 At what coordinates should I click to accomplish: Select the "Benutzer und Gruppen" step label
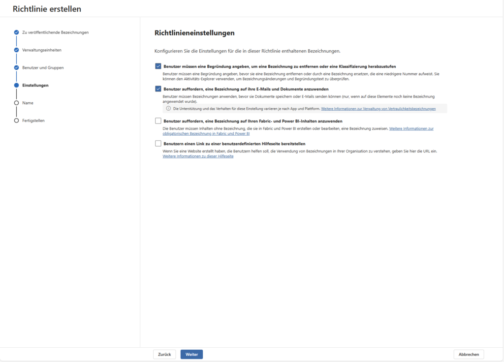pyautogui.click(x=42, y=67)
